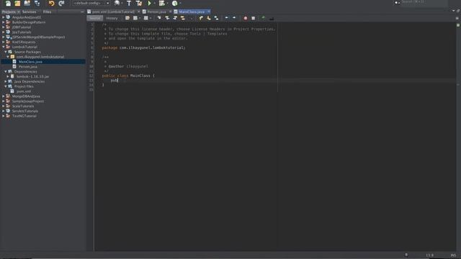The height and width of the screenshot is (259, 461).
Task: Click the Profile Project icon
Action: click(x=174, y=3)
